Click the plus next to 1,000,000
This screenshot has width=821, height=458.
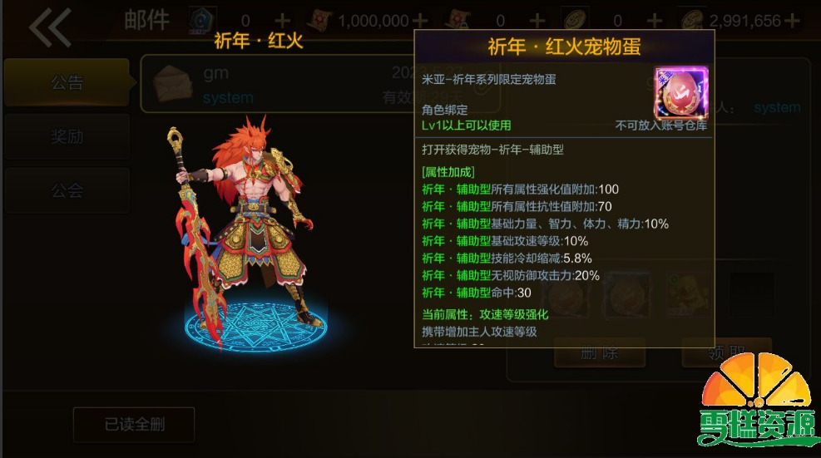[x=420, y=21]
